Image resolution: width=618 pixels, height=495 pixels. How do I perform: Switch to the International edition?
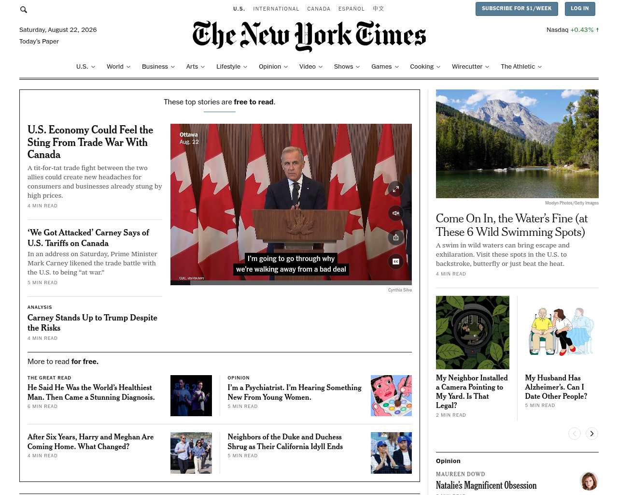(x=276, y=9)
